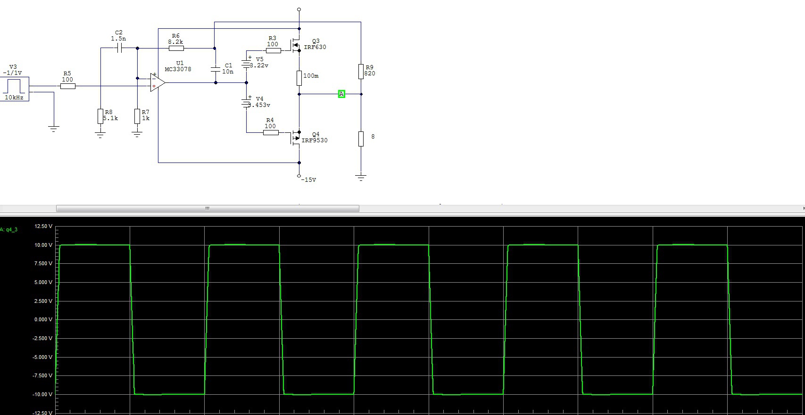Screen dimensions: 805x415
Task: Select the V5 battery symbol
Action: (246, 63)
